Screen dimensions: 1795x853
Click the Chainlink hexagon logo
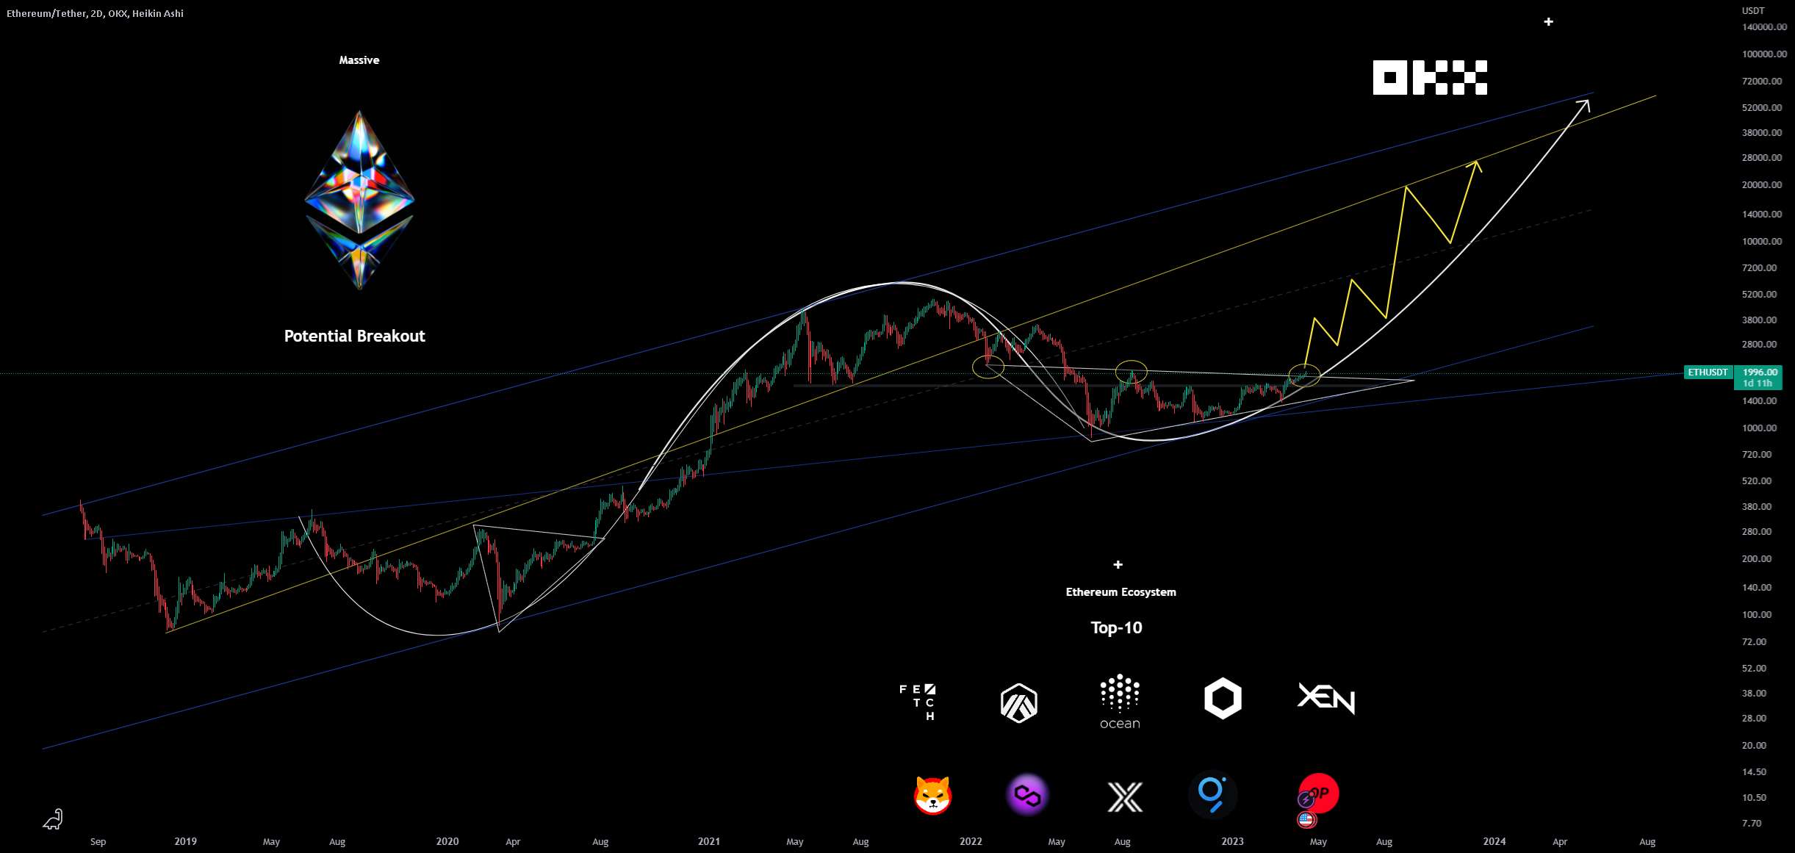1223,698
